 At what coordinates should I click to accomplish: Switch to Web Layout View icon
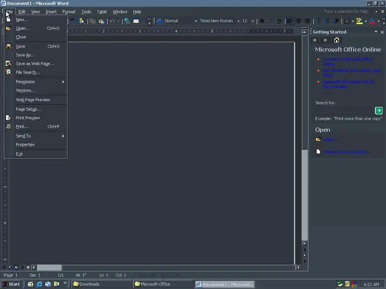pyautogui.click(x=10, y=267)
